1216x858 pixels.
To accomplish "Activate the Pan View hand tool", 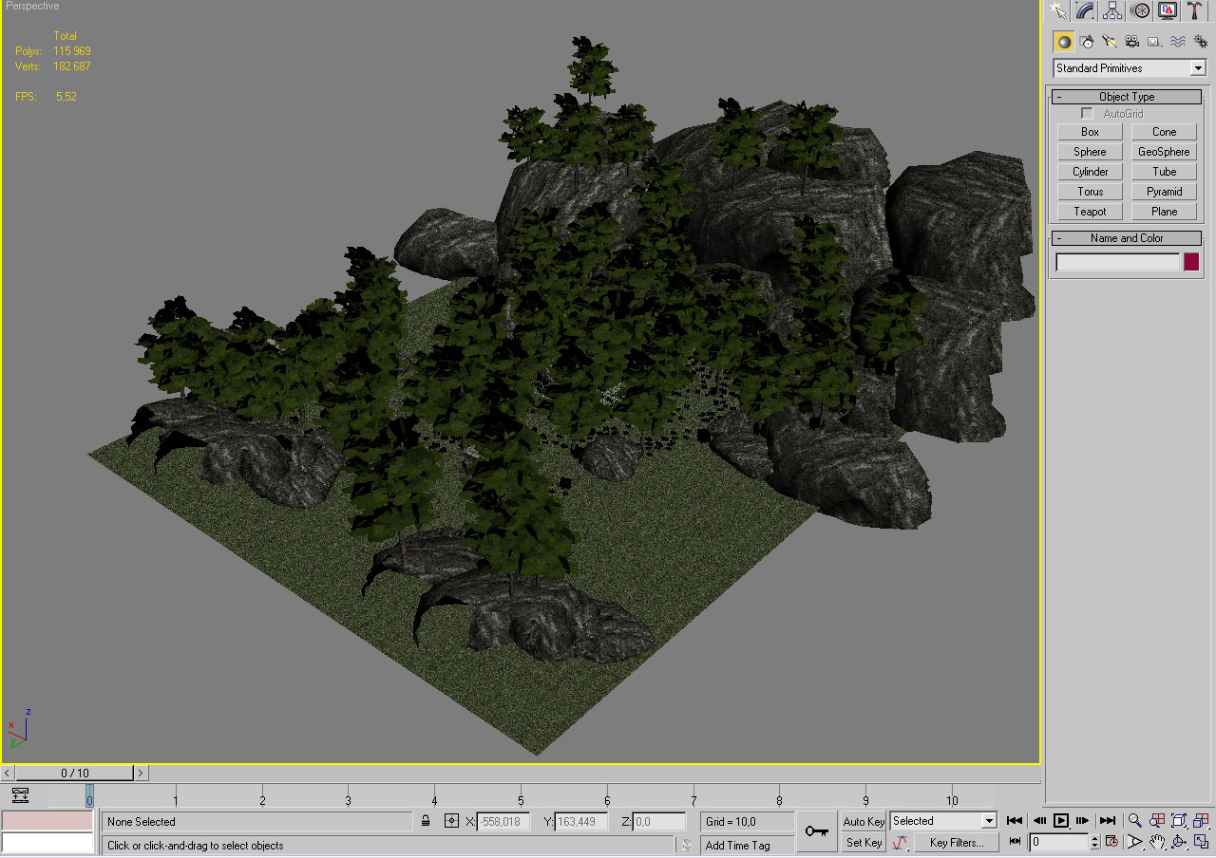I will (1157, 842).
